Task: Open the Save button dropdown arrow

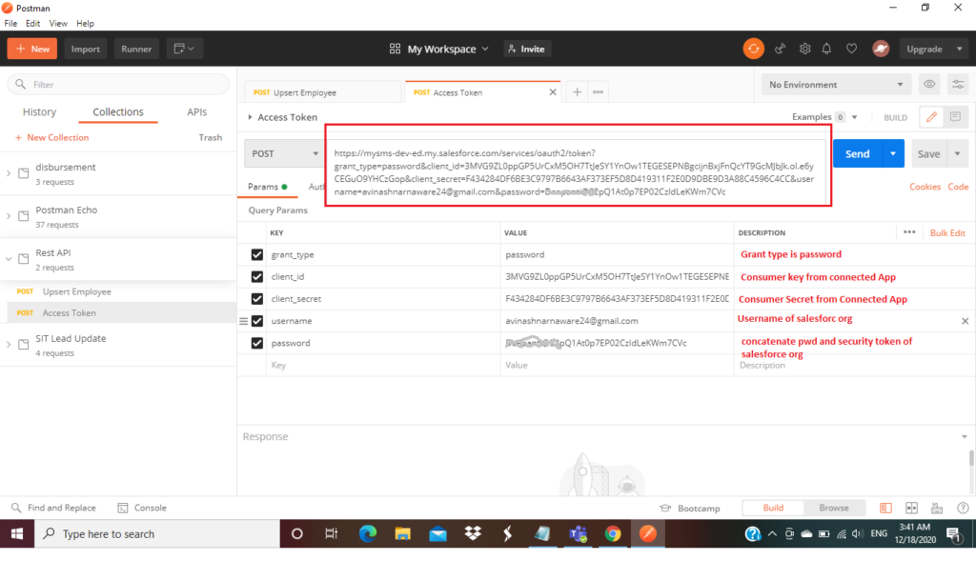Action: click(x=957, y=153)
